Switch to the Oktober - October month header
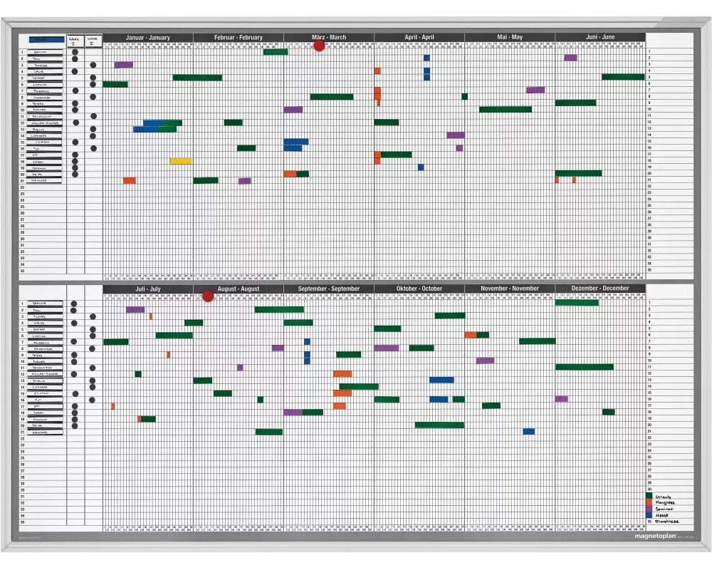Viewport: 712px width, 570px height. (419, 289)
